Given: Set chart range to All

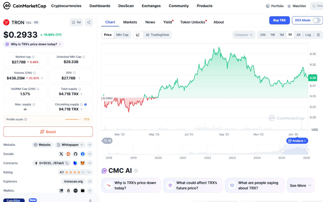Looking at the screenshot, I should point(298,35).
